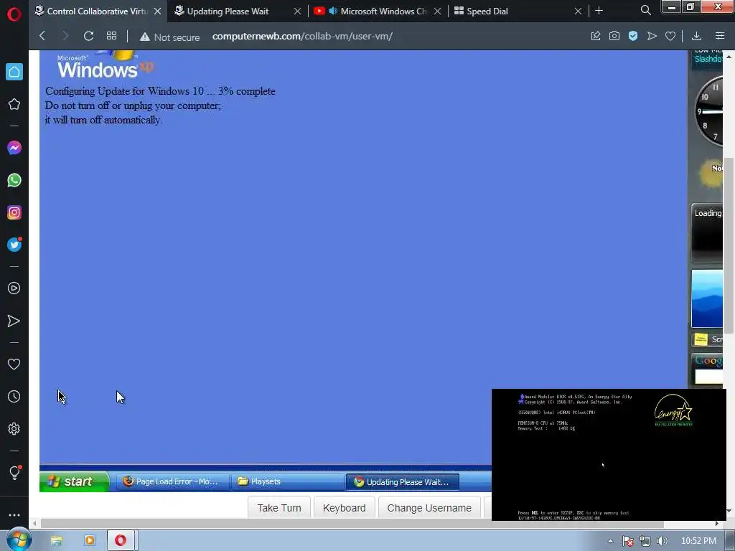Open sidebar heart pinboards icon

[14, 364]
